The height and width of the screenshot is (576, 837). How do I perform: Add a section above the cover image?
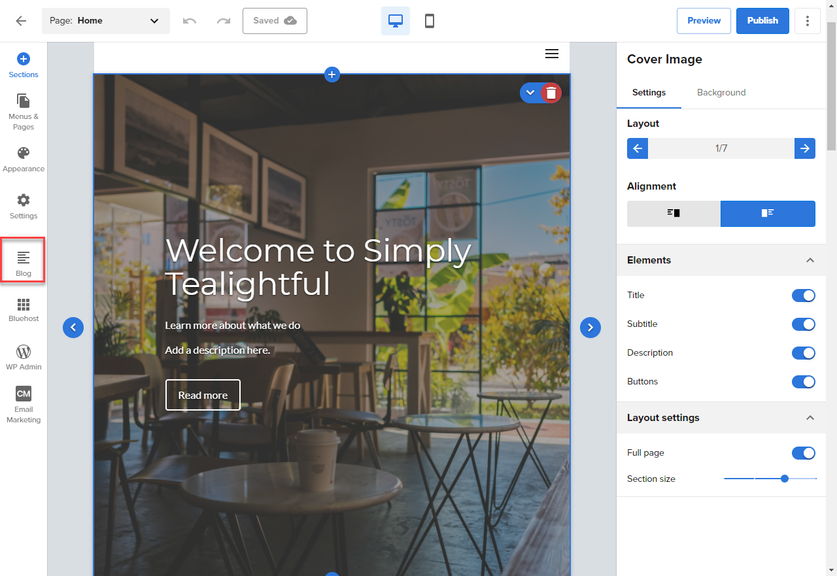click(x=332, y=75)
